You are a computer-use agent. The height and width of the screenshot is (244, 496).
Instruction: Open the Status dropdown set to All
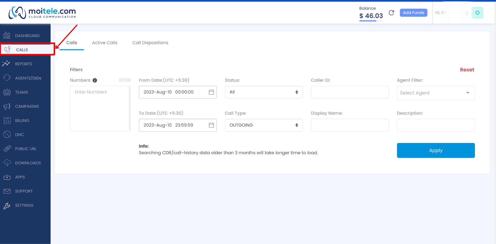click(264, 92)
